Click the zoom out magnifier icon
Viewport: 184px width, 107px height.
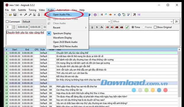tap(30, 15)
